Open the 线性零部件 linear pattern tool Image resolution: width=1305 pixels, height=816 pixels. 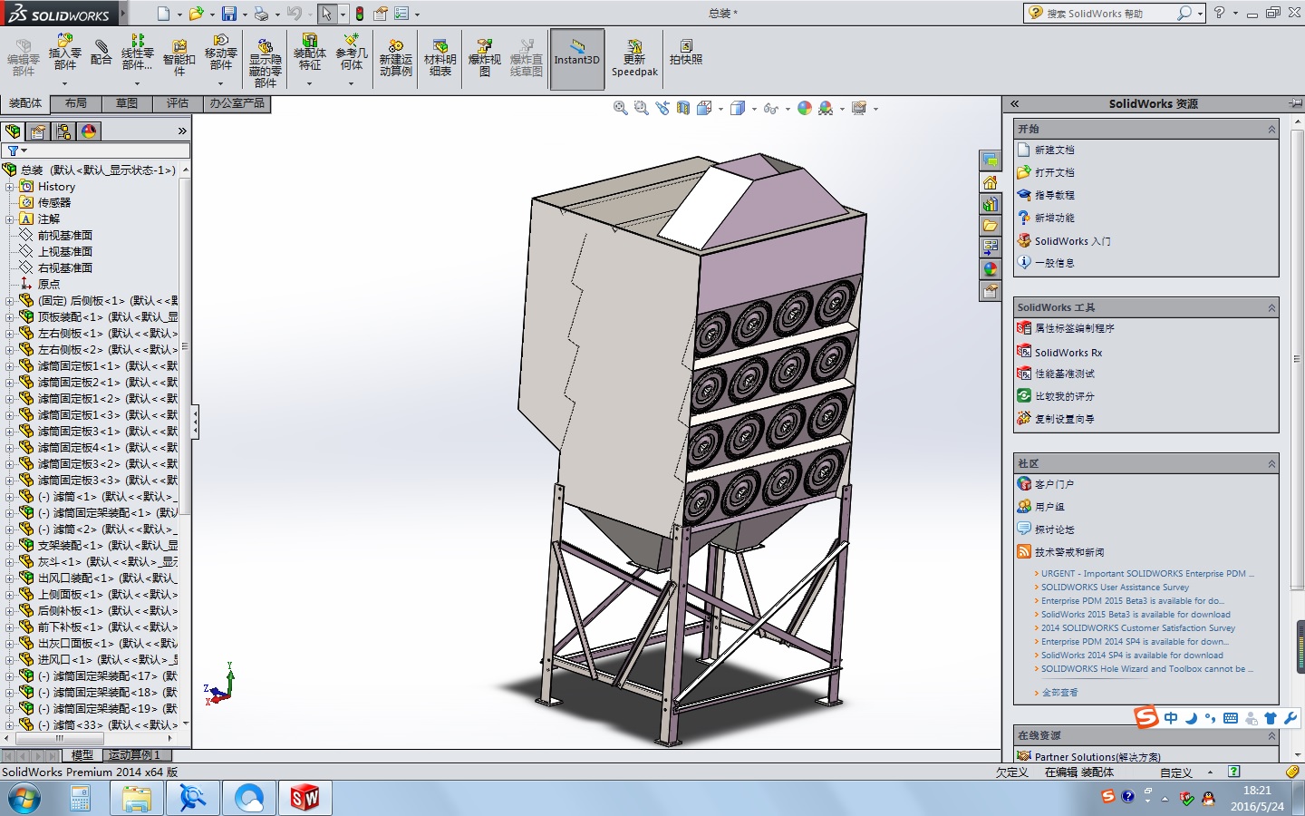pyautogui.click(x=137, y=53)
